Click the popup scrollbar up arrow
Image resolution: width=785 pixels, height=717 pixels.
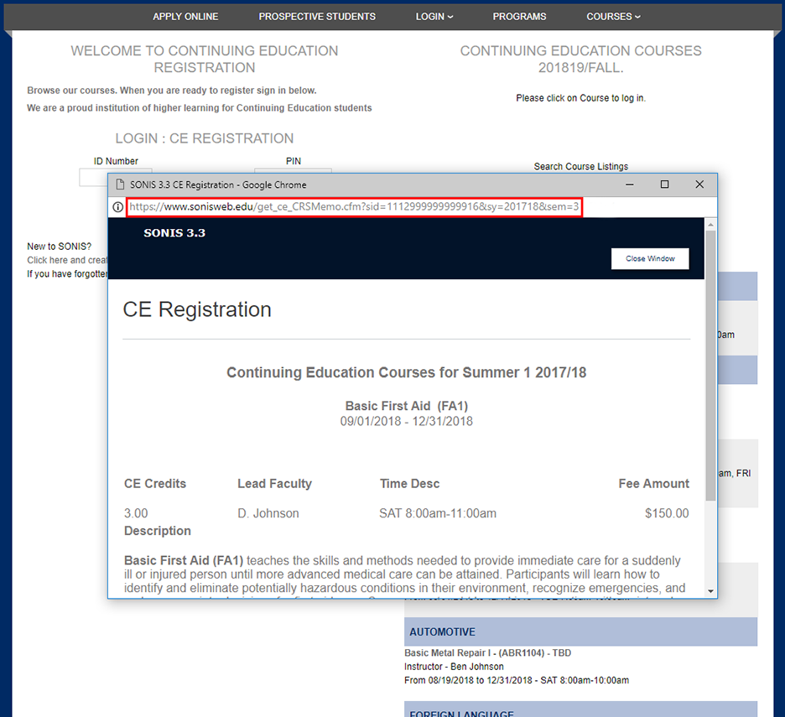tap(710, 225)
